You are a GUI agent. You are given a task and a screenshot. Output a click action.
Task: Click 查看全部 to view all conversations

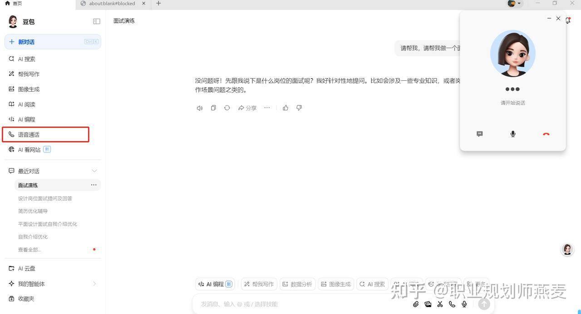pos(30,250)
